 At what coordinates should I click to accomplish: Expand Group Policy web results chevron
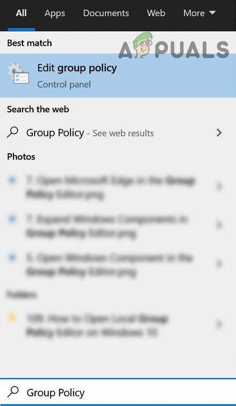pos(219,133)
